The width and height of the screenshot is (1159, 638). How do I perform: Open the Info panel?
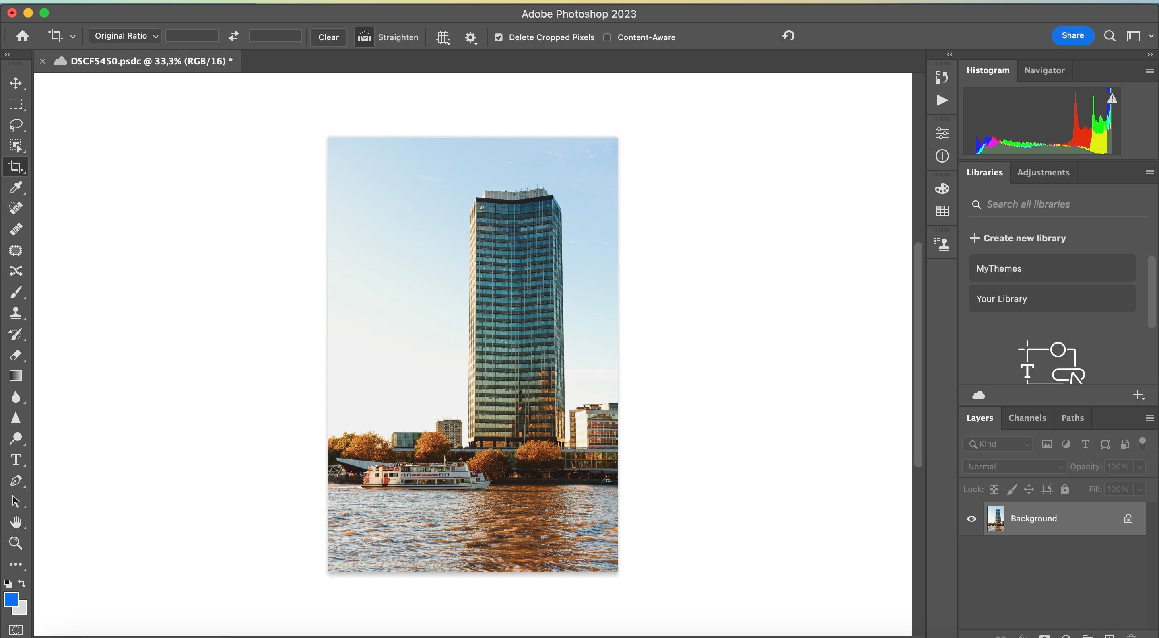(x=941, y=156)
